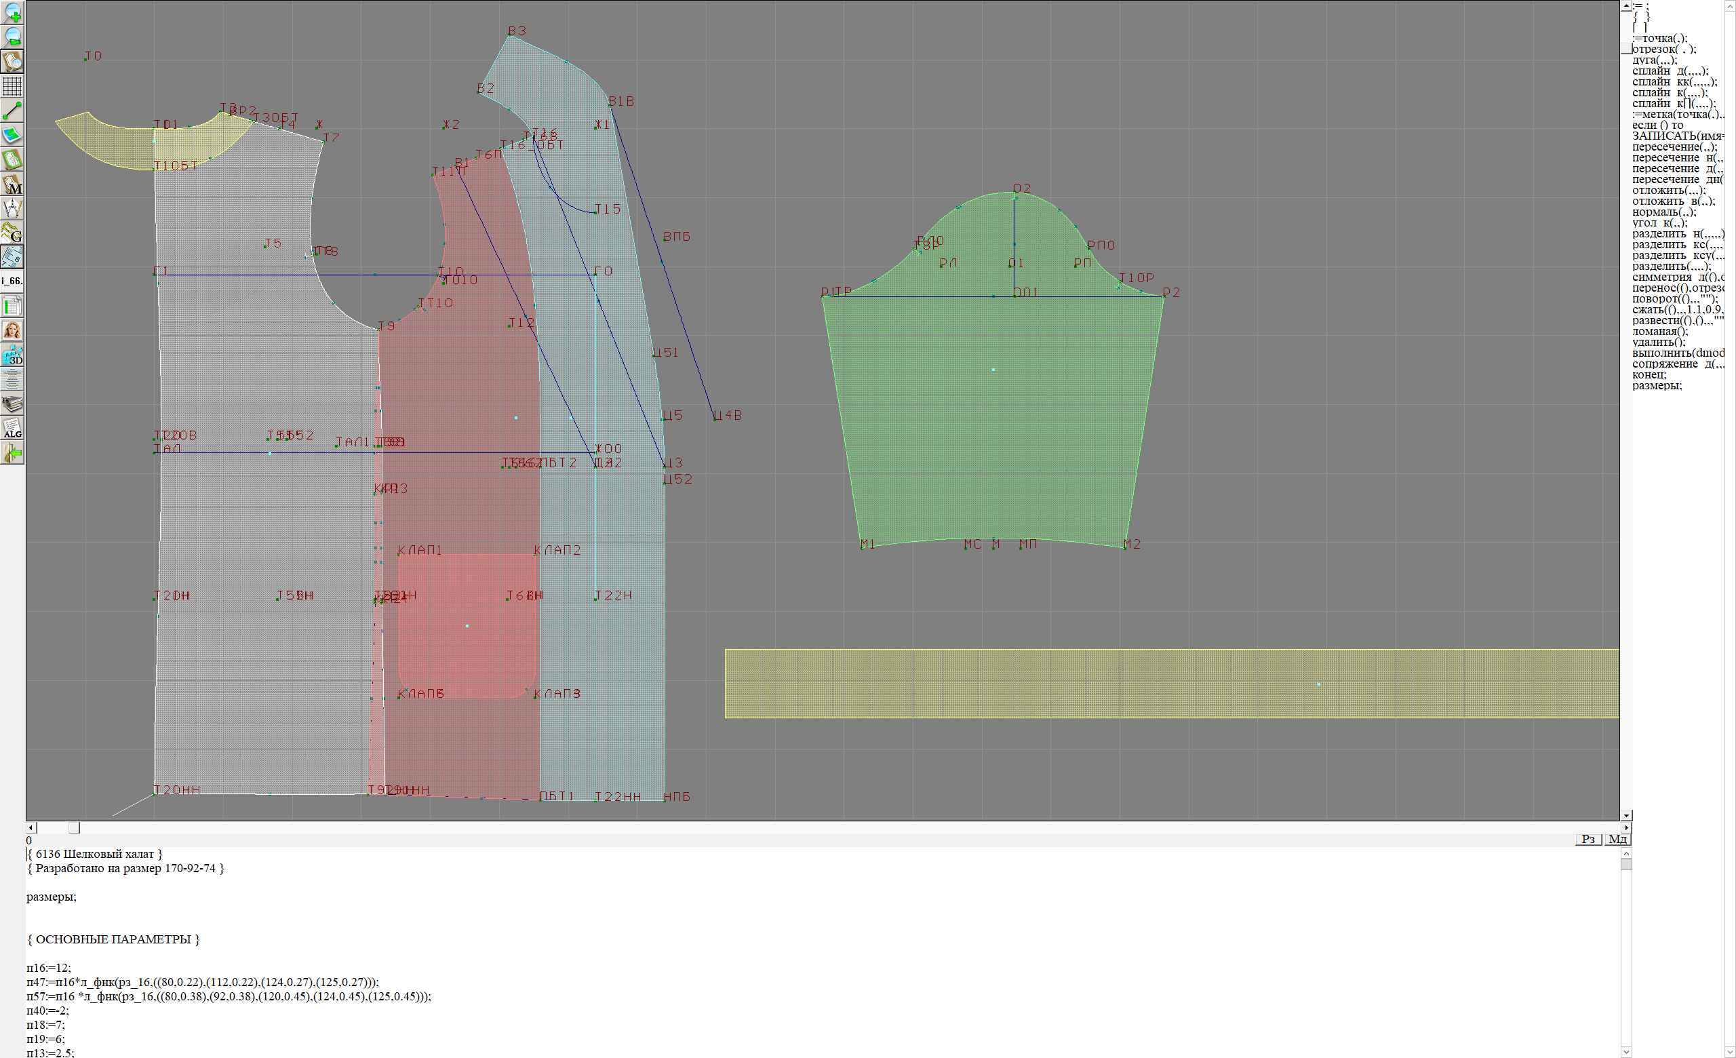Click the ALG algorithm document icon
This screenshot has width=1736, height=1058.
[x=13, y=428]
